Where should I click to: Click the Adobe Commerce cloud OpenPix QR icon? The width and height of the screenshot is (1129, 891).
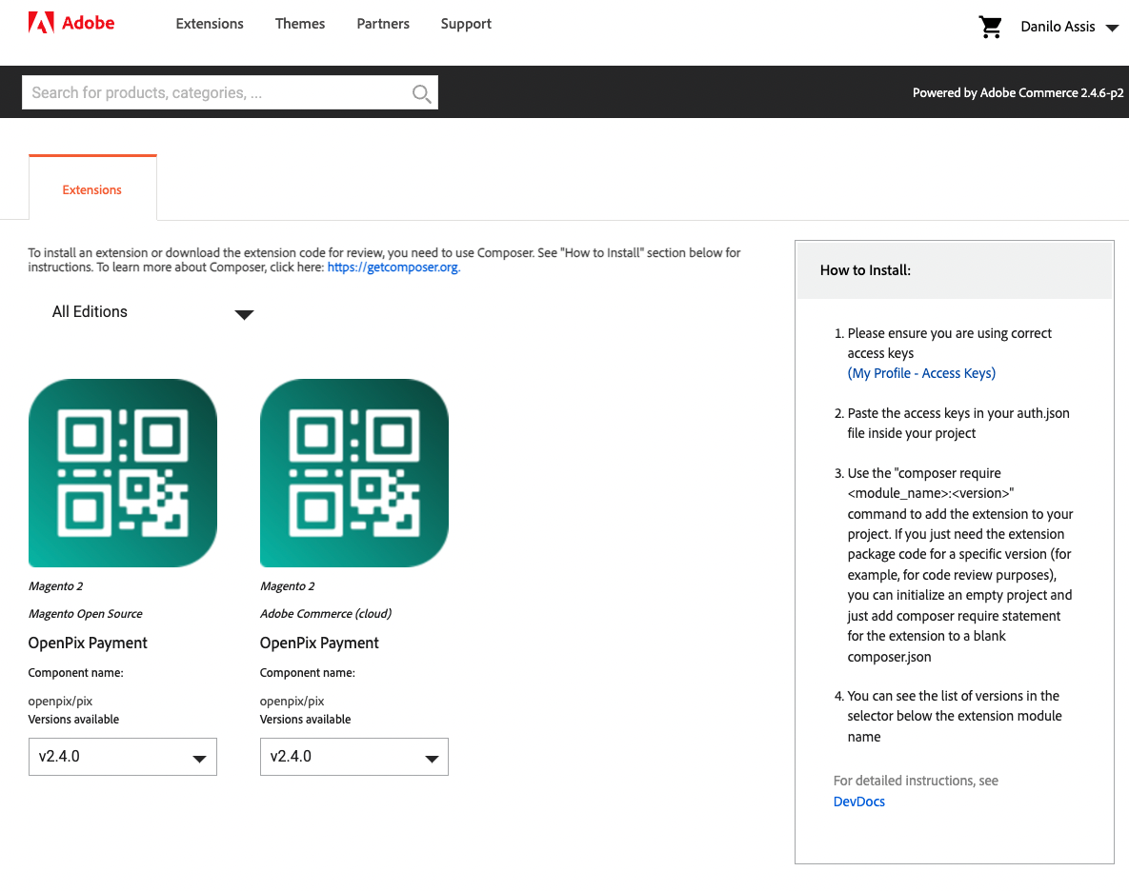(x=354, y=473)
